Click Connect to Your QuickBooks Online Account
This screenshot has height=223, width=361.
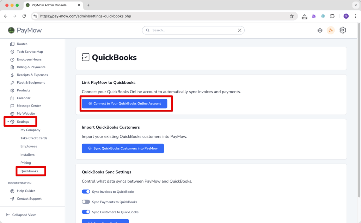pos(124,103)
